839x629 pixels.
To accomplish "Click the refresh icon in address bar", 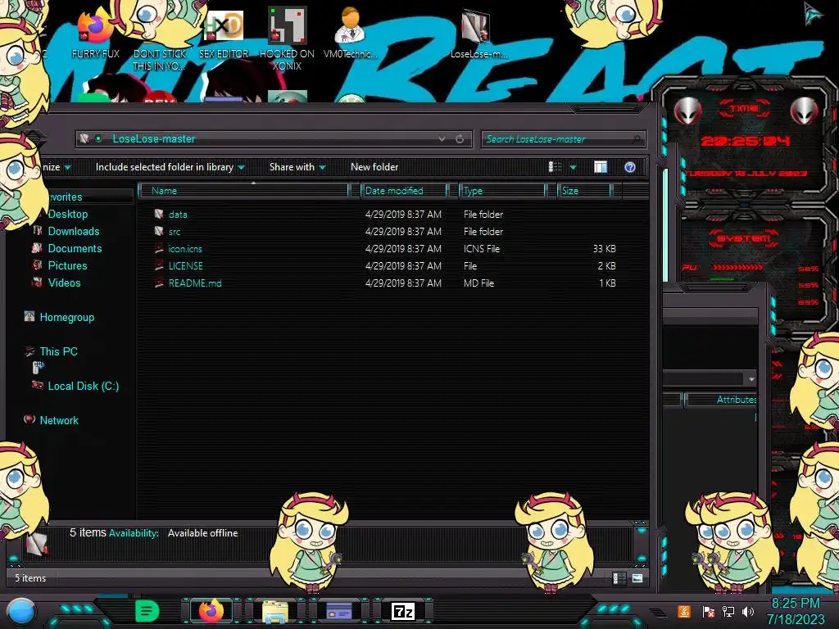I will (x=460, y=139).
